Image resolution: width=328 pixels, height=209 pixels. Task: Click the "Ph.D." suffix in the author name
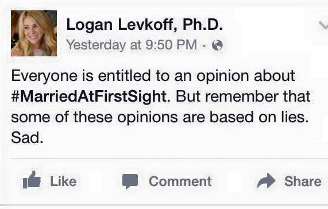coord(203,25)
